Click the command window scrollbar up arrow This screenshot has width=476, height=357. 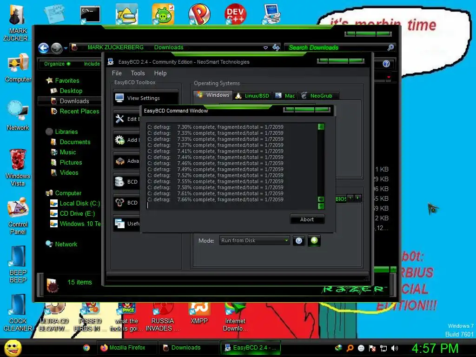(321, 126)
